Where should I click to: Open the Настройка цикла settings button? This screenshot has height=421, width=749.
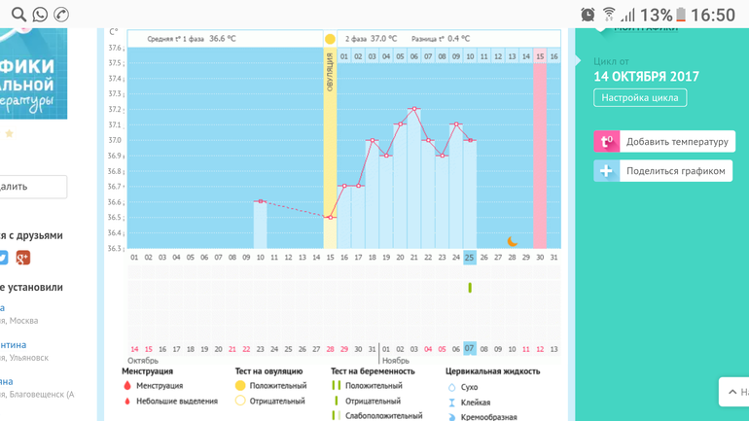[x=640, y=98]
